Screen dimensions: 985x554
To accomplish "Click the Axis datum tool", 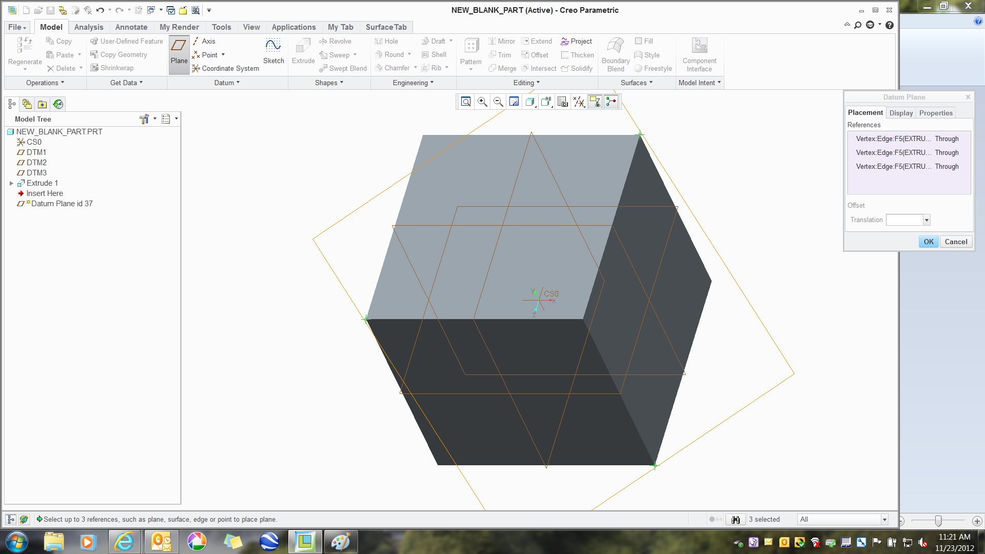I will [x=204, y=41].
